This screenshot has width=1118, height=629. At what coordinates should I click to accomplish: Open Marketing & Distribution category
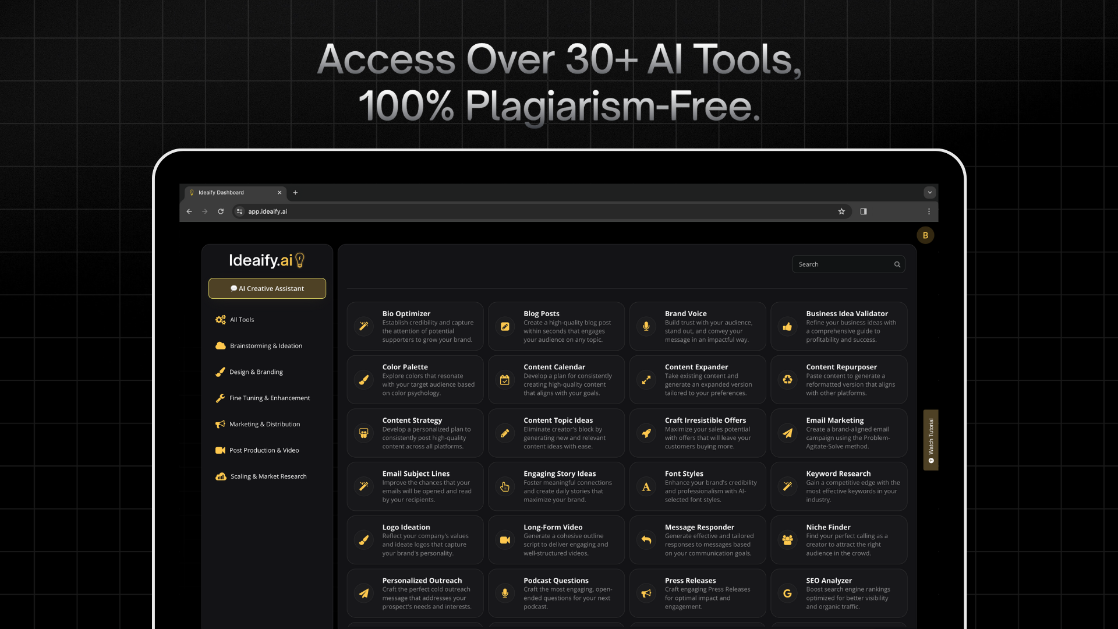pyautogui.click(x=264, y=425)
